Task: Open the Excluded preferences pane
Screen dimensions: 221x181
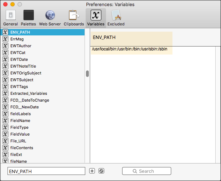Action: 116,18
